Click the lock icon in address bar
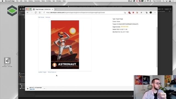The height and width of the screenshot is (99, 176). (x=44, y=13)
